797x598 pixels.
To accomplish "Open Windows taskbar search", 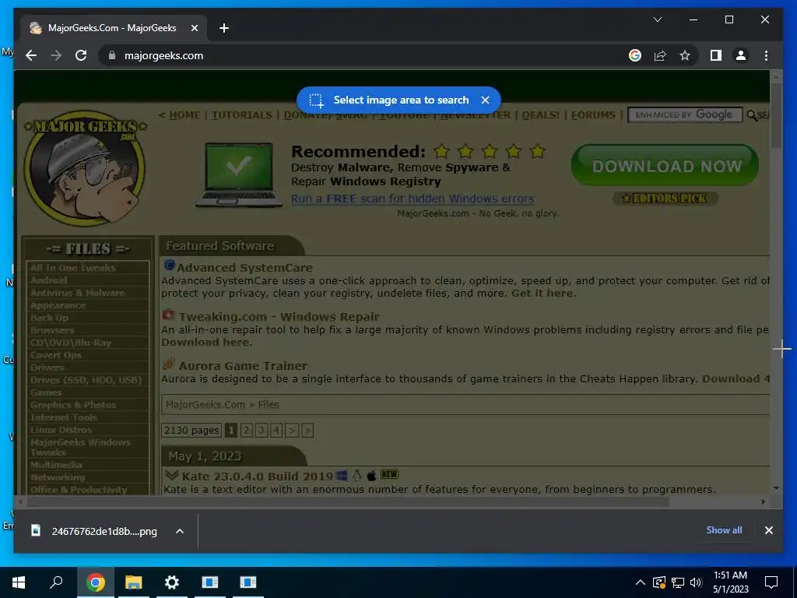I will pyautogui.click(x=56, y=582).
